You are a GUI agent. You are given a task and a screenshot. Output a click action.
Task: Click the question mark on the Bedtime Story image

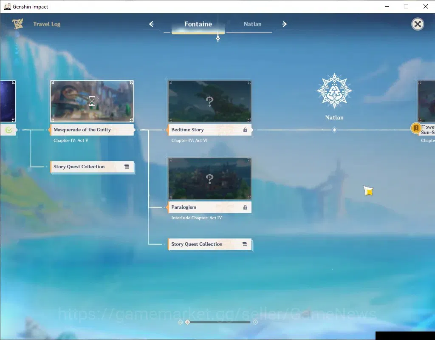click(x=210, y=102)
